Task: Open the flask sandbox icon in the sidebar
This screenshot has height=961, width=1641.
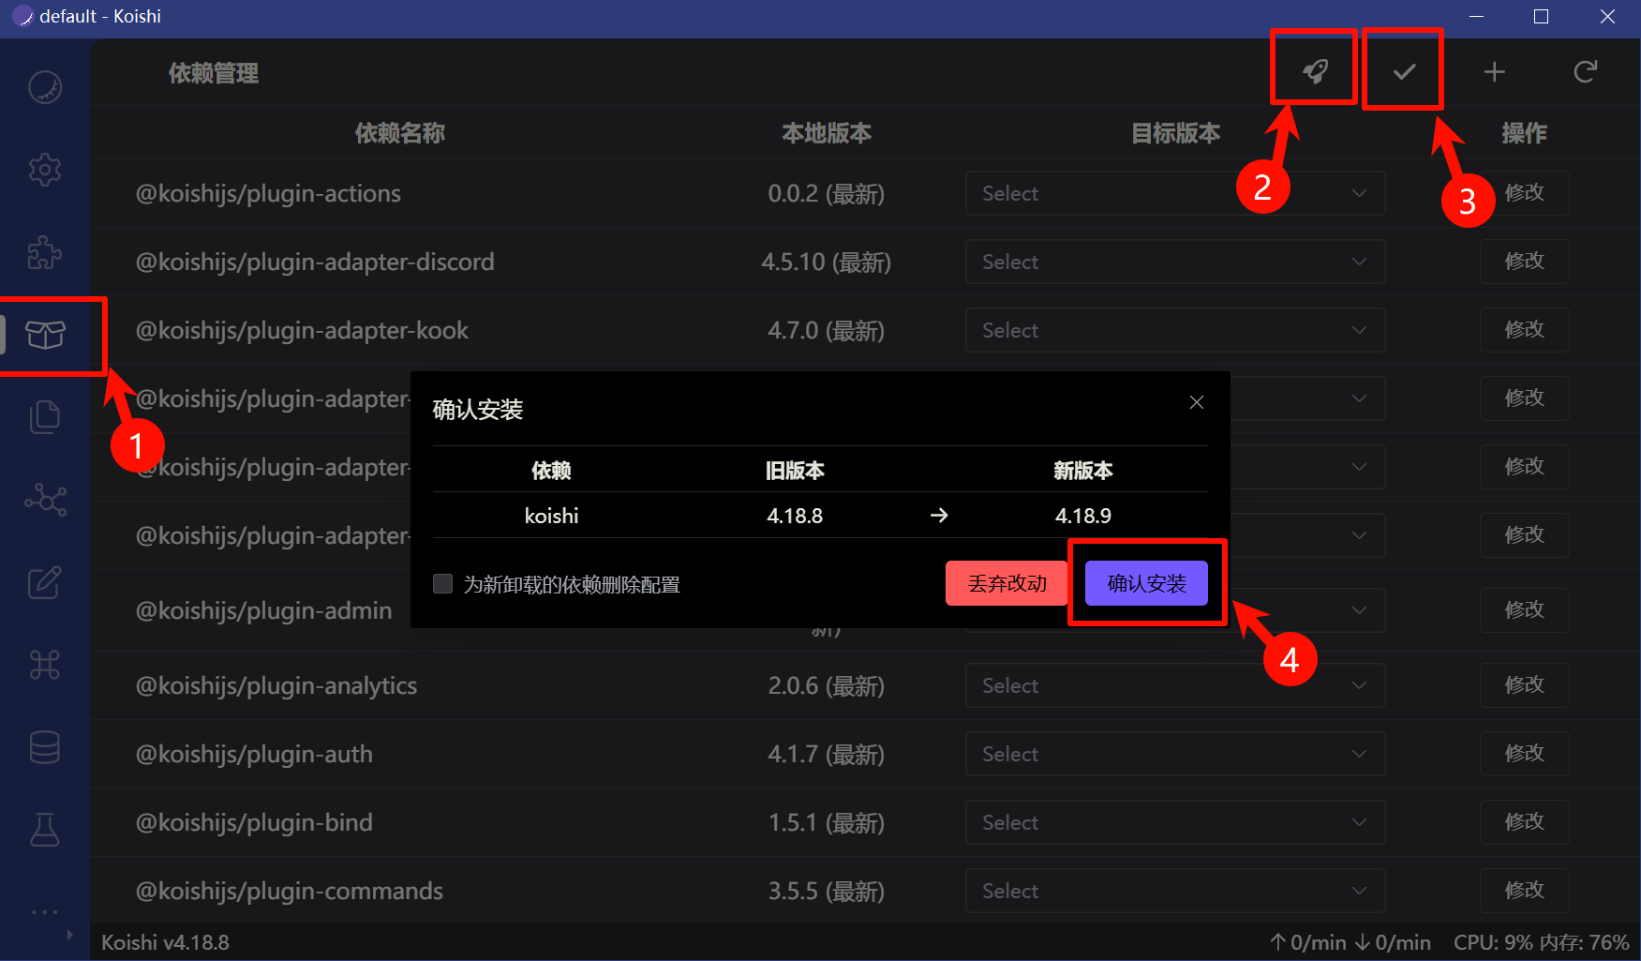Action: pyautogui.click(x=45, y=830)
